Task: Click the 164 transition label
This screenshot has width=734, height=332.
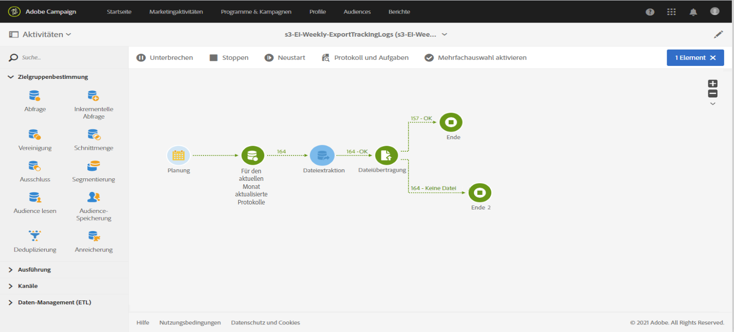Action: pyautogui.click(x=281, y=152)
